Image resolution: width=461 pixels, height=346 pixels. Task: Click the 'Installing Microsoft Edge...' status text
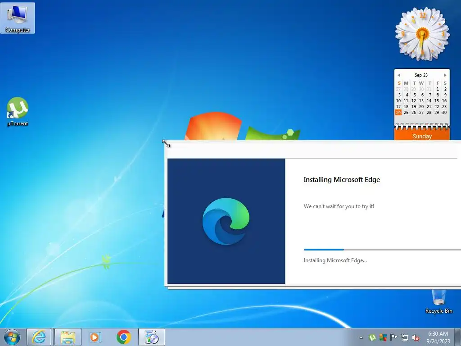tap(335, 260)
